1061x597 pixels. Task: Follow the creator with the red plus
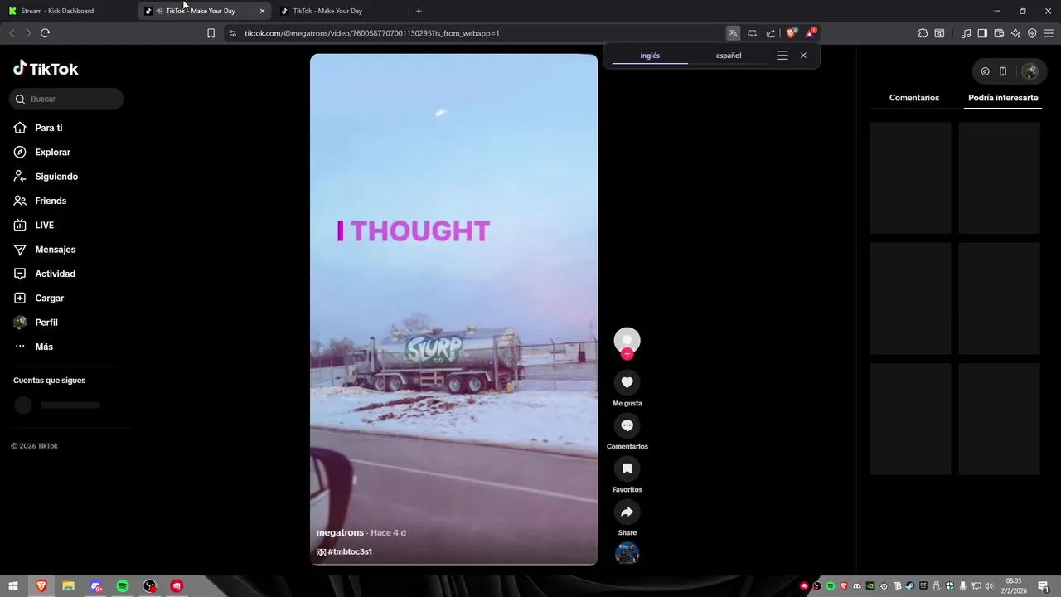coord(627,354)
